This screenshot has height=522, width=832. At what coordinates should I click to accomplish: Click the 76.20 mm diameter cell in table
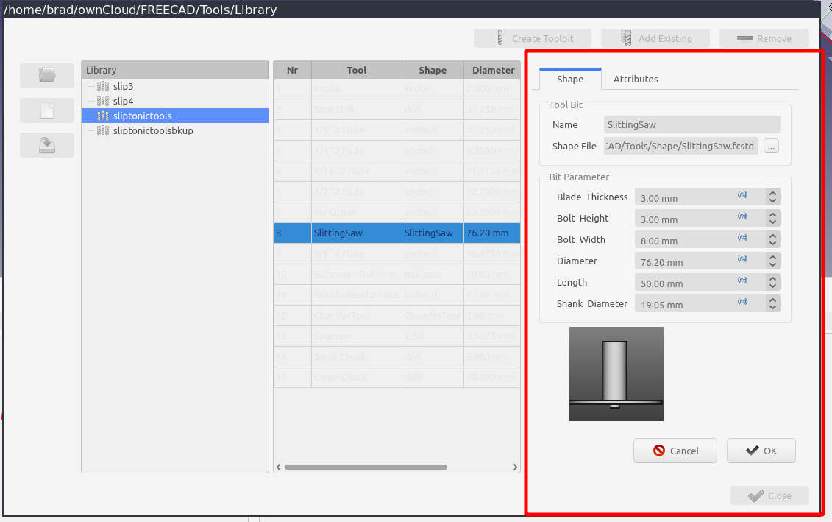[492, 233]
